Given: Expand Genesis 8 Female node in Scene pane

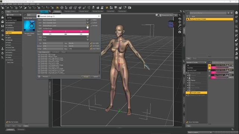Looking at the screenshot, I should [x=192, y=19].
